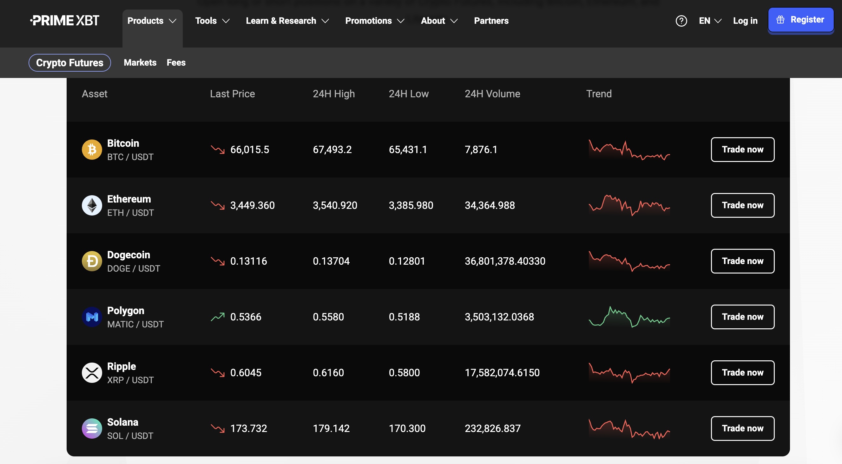The image size is (842, 464).
Task: Click the Last Price column header
Action: pyautogui.click(x=233, y=94)
